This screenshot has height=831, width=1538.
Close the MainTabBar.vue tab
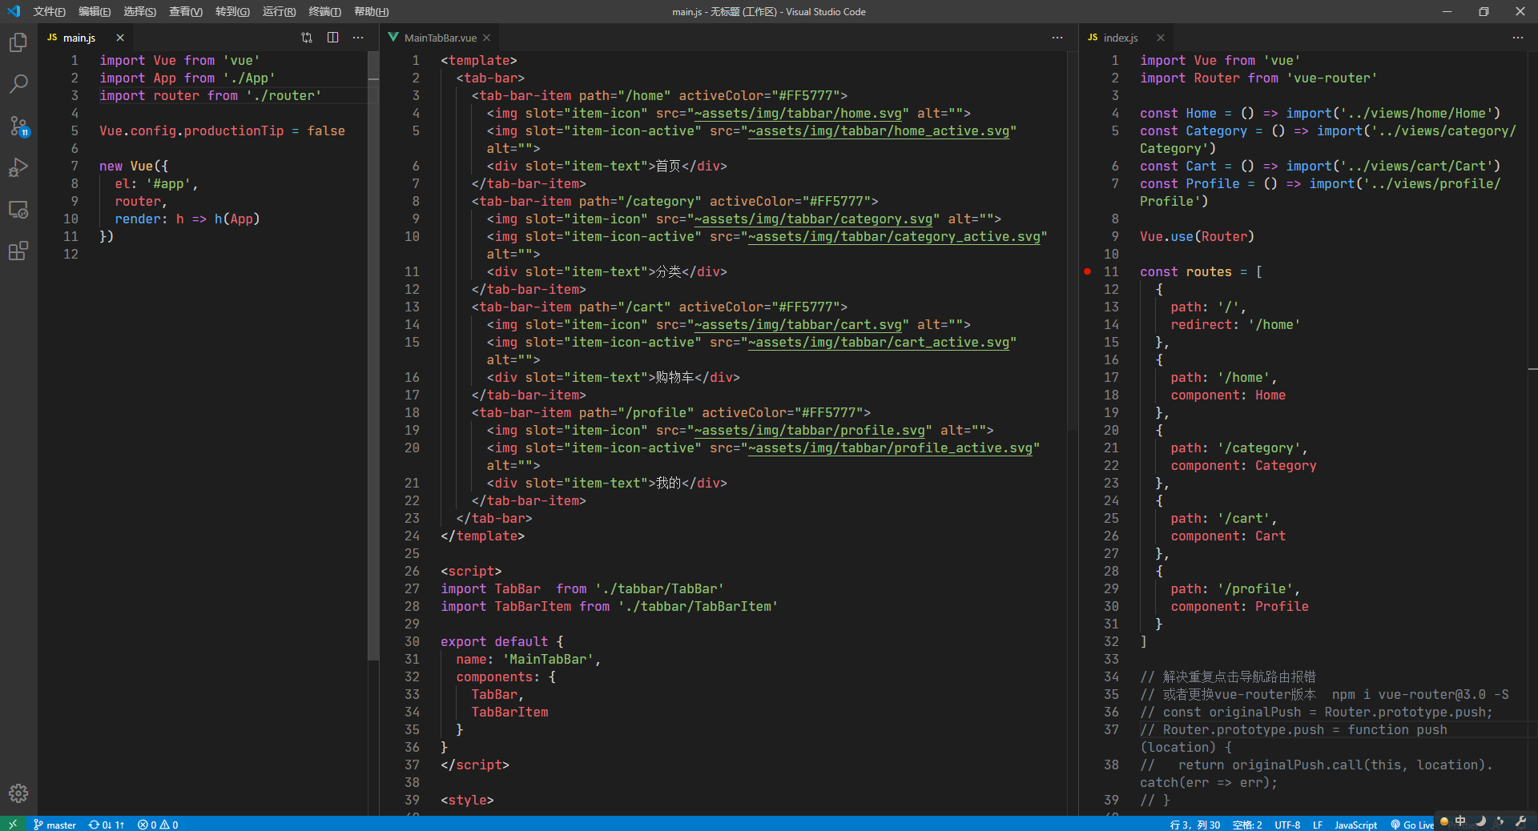(x=486, y=38)
